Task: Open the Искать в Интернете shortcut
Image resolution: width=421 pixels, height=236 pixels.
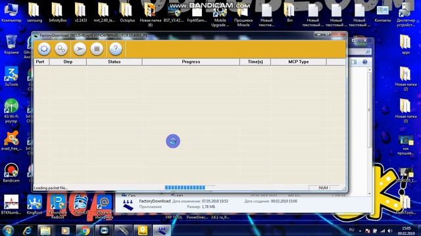Action: coord(104,207)
